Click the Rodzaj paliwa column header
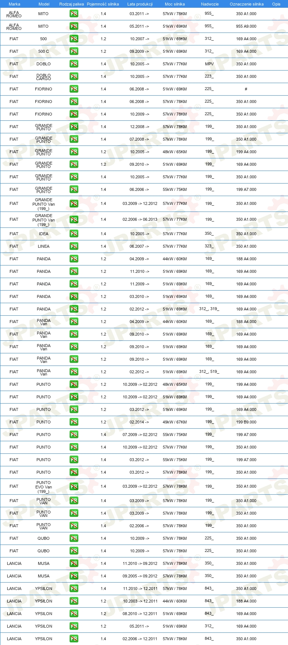 pos(71,4)
